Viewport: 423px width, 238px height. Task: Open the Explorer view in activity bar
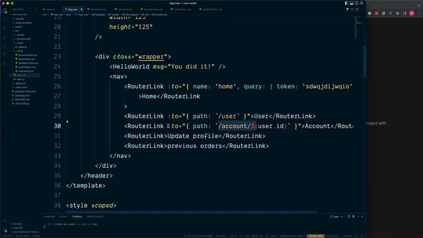(x=5, y=11)
